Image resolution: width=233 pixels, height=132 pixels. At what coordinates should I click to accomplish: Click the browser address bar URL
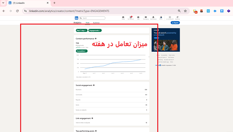(x=69, y=11)
